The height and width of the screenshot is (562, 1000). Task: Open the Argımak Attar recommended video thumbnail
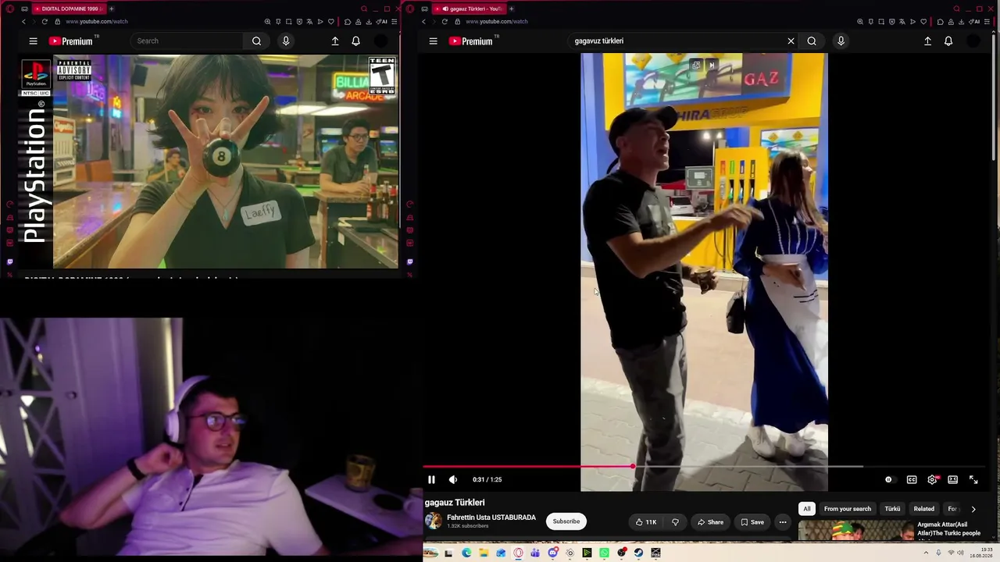point(855,532)
